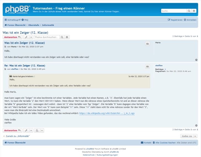The image size is (201, 157).
Task: Open advanced search gear in header
Action: (194, 11)
